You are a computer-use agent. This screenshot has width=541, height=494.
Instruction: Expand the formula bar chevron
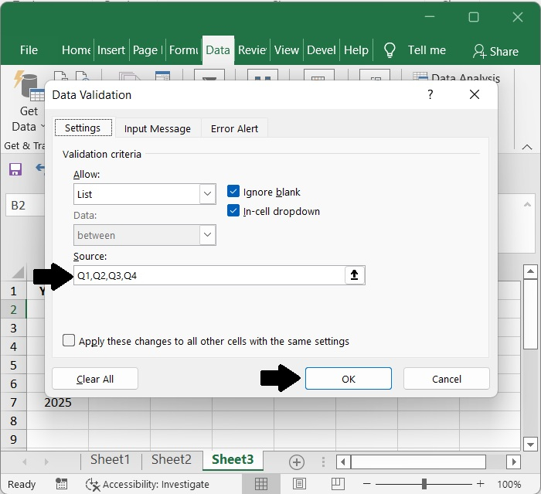[x=527, y=205]
